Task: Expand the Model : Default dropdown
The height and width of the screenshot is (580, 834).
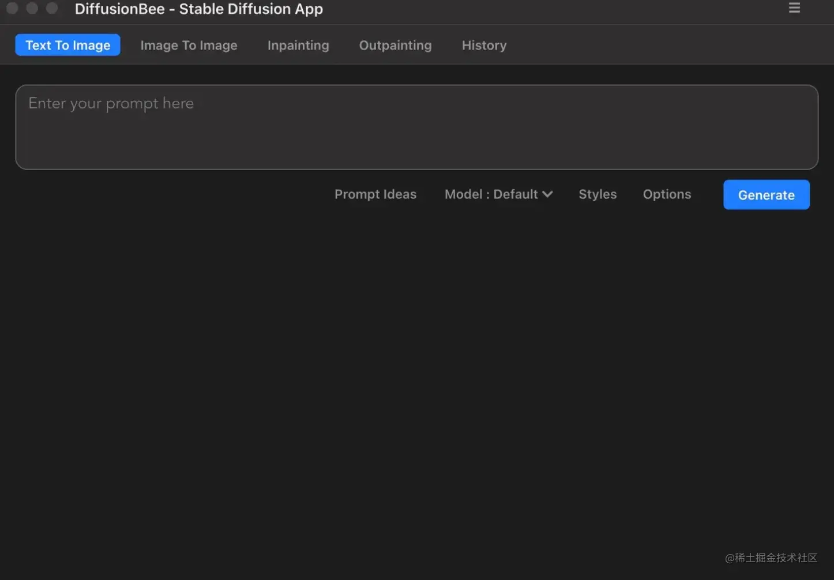Action: click(x=498, y=194)
